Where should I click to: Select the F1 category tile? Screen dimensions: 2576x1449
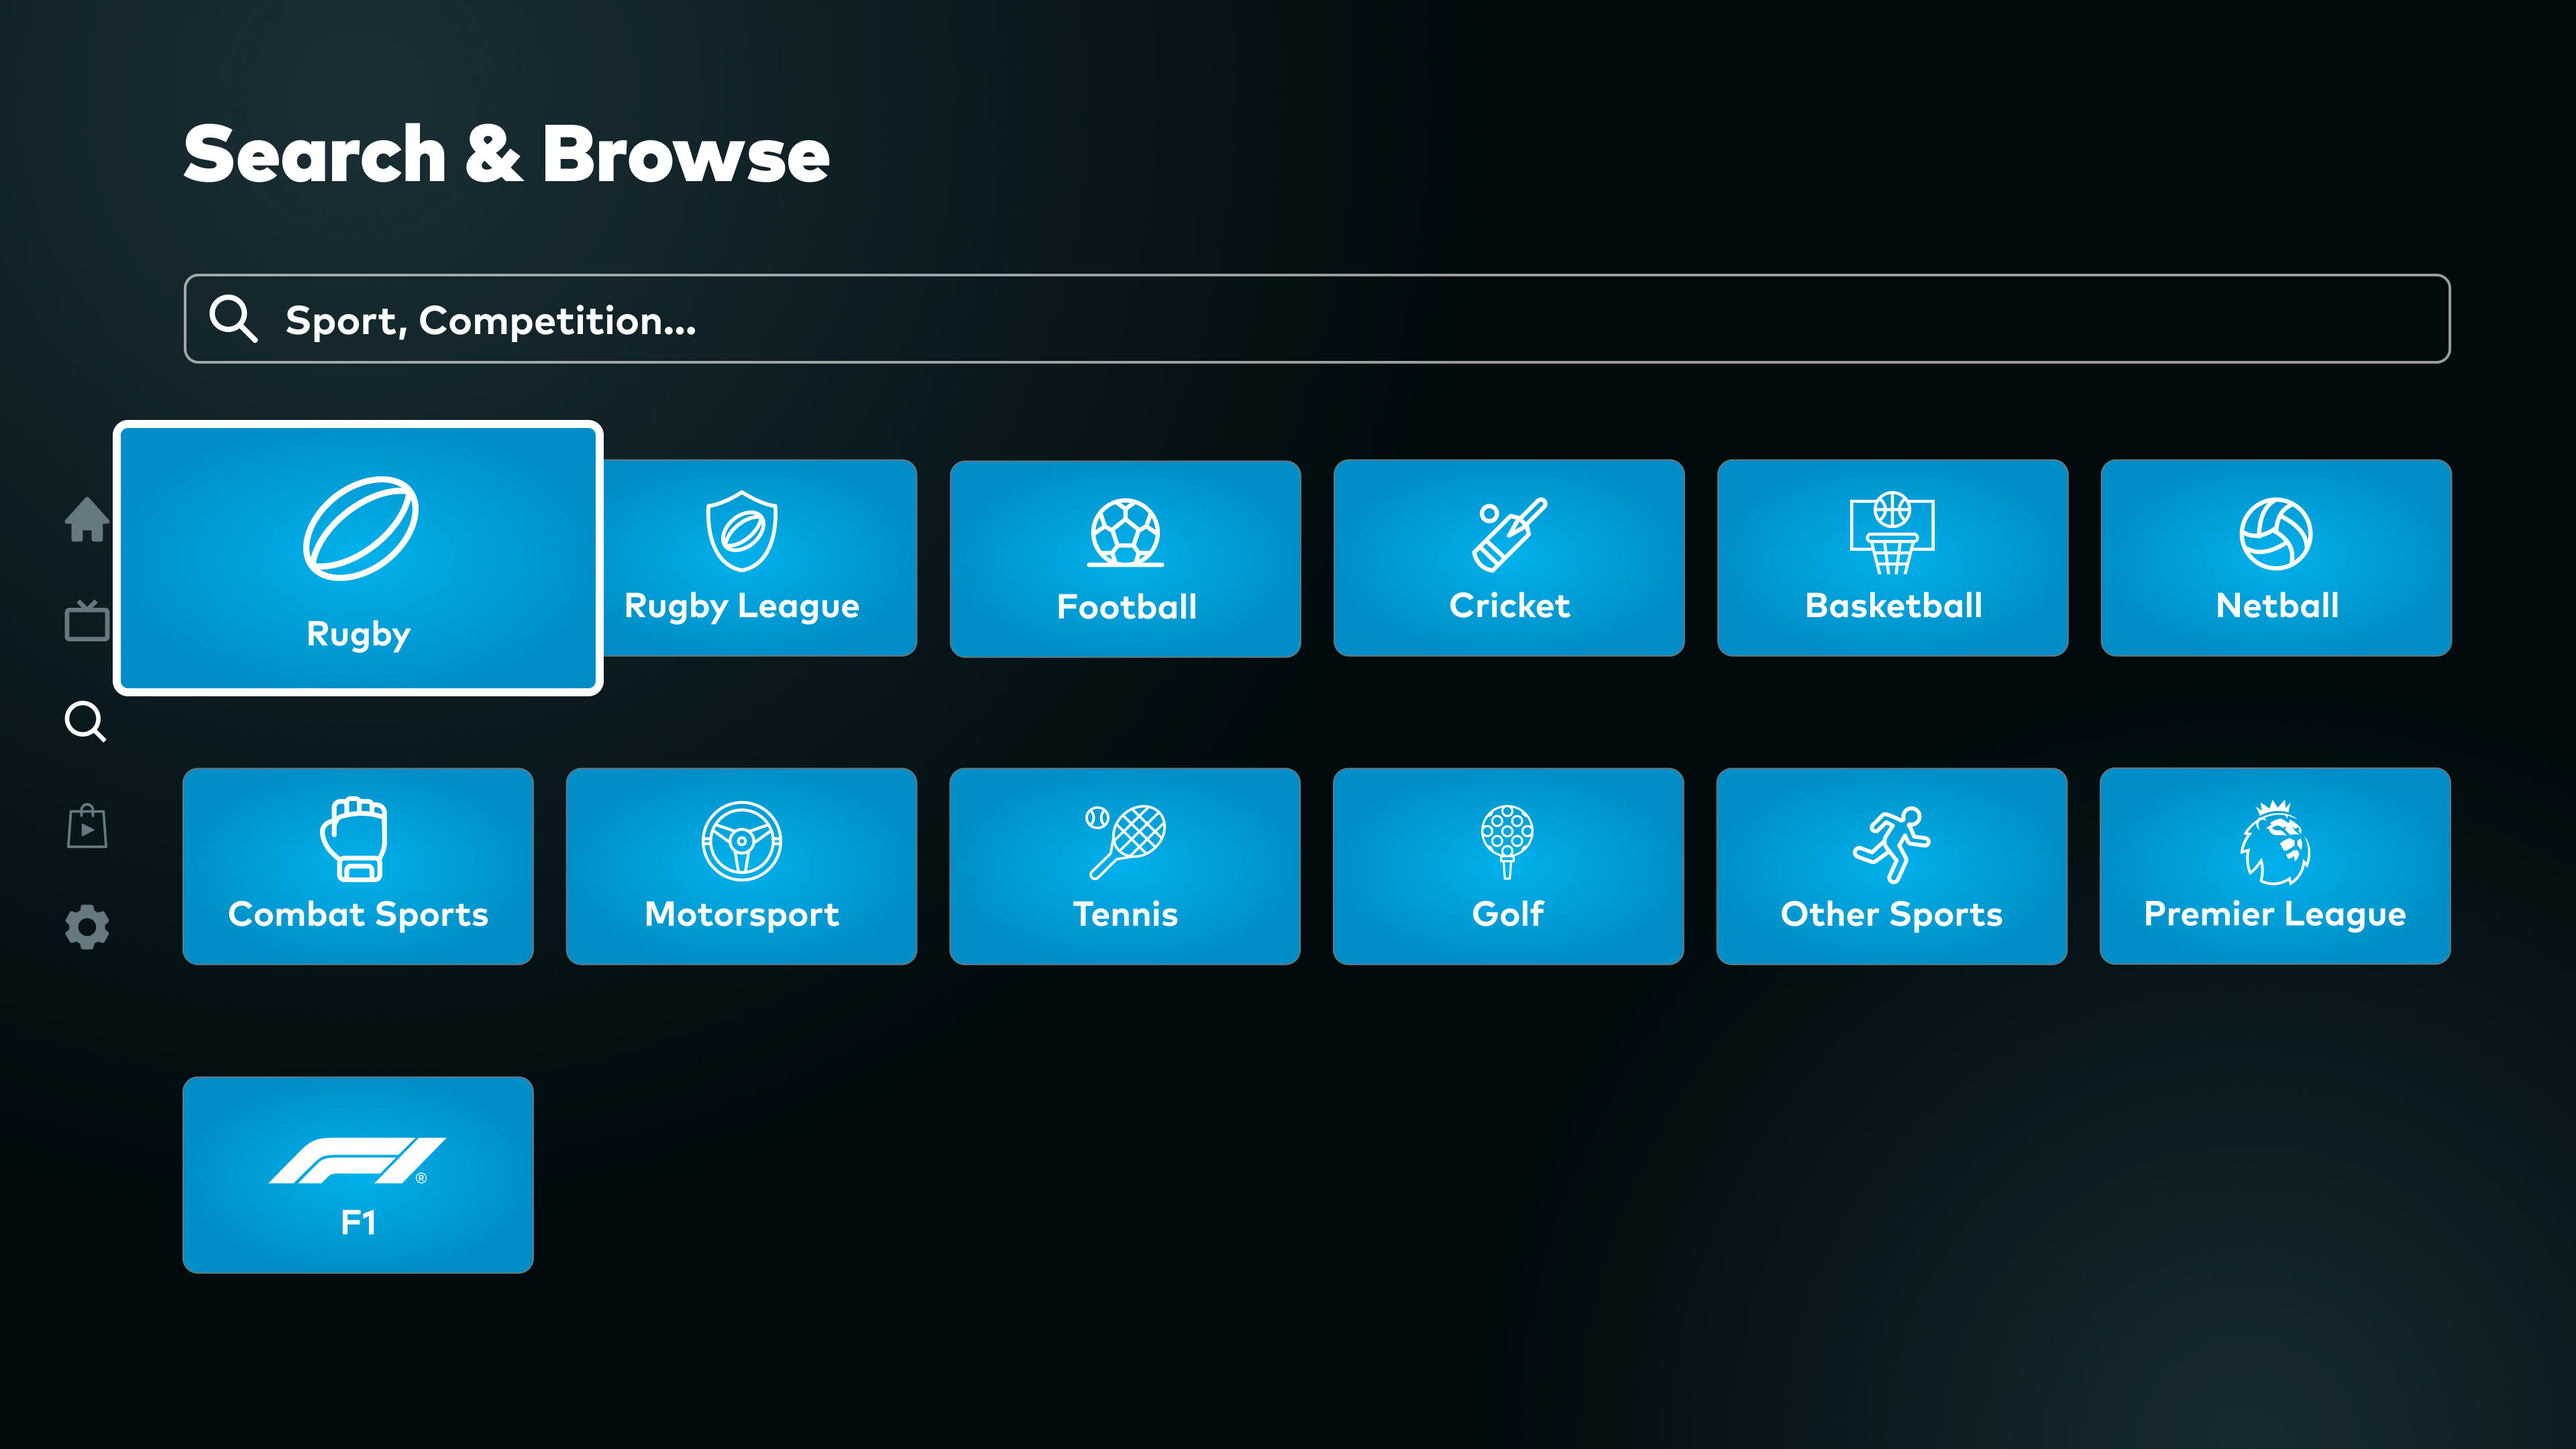coord(358,1175)
